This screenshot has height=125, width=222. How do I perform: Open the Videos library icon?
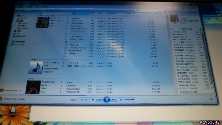pyautogui.click(x=15, y=31)
